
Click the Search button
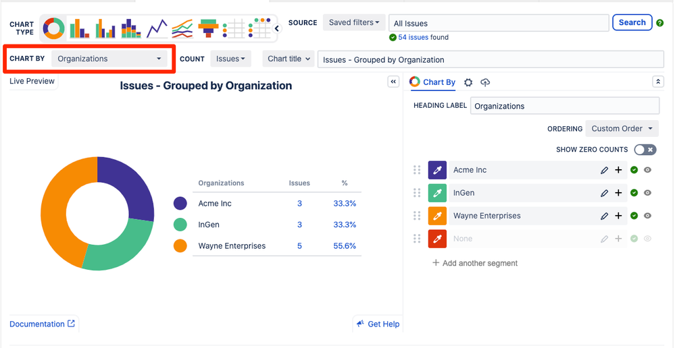click(632, 23)
